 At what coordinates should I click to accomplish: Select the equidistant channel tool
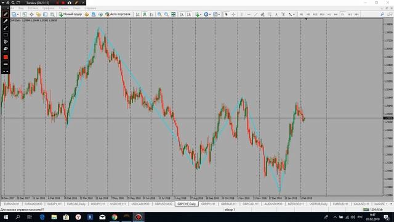[262, 14]
